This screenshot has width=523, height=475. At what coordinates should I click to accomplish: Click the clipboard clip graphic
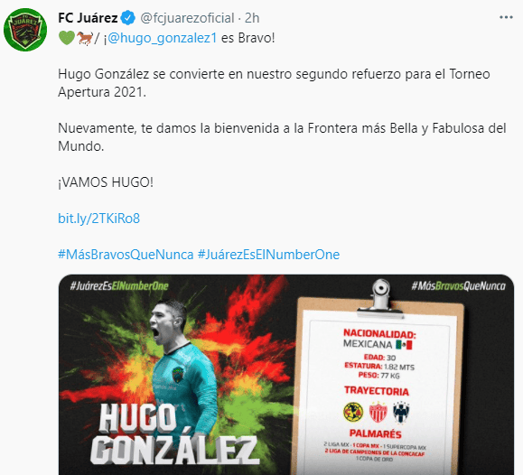pos(380,297)
